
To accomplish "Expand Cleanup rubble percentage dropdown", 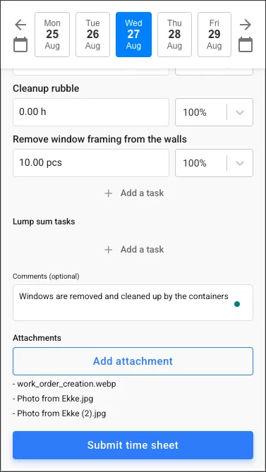I will point(214,112).
